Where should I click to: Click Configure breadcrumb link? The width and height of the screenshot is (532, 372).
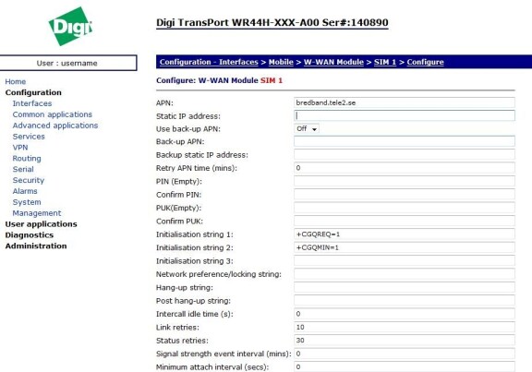tap(425, 62)
